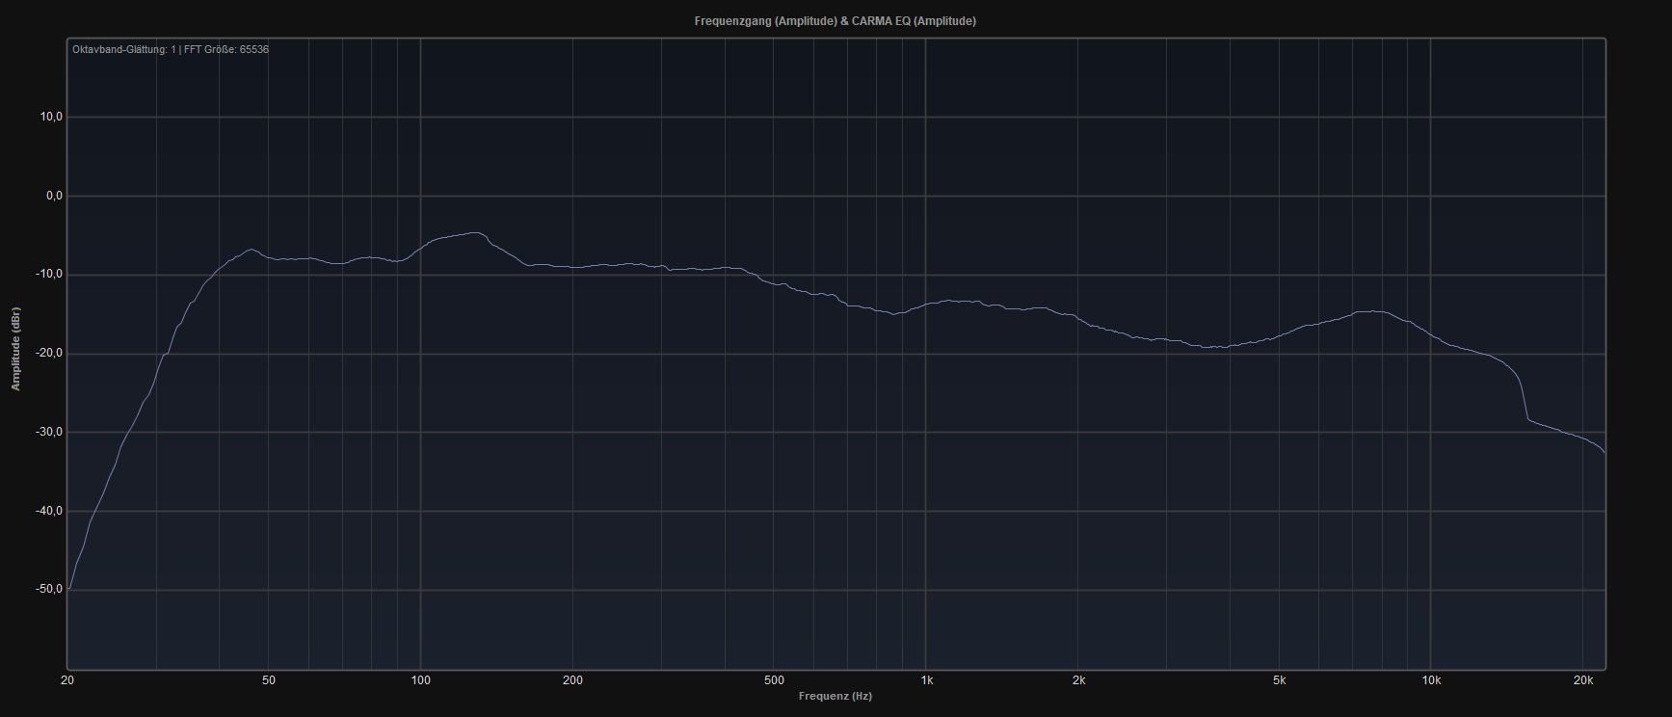The width and height of the screenshot is (1672, 717).
Task: Click the Amplitude (dBr) y-axis title
Action: (15, 349)
